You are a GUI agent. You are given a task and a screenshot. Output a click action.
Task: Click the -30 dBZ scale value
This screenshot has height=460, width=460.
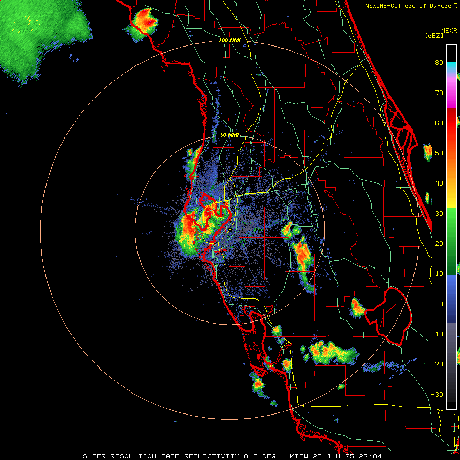tap(437, 394)
